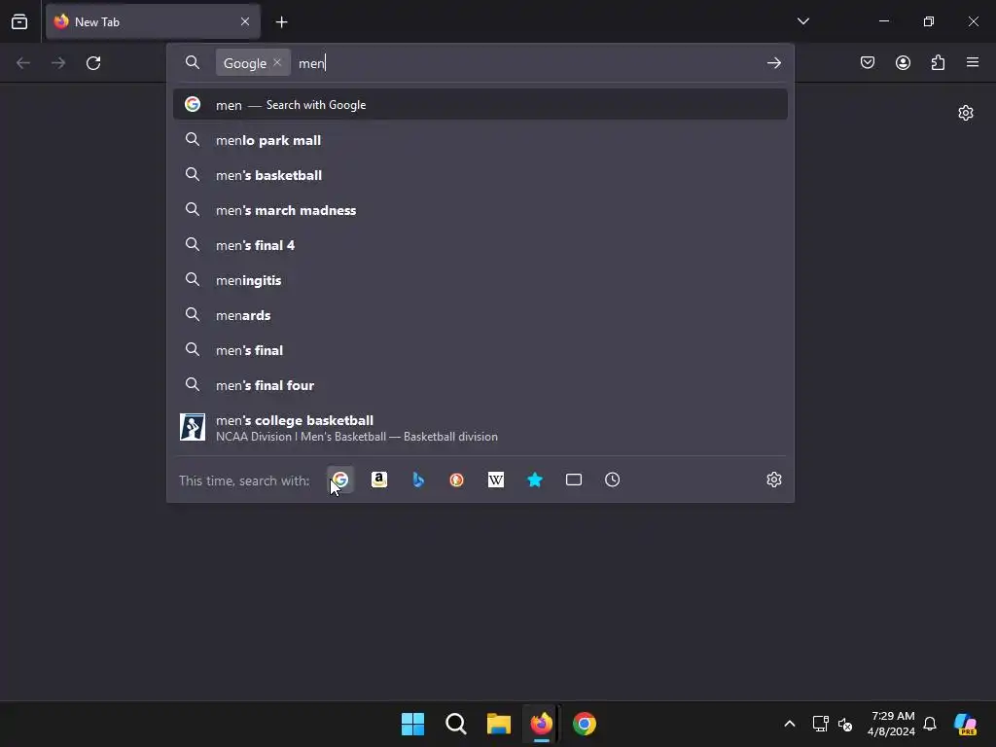Choose the "men's final" suggestion without four
This screenshot has height=747, width=996.
[480, 349]
